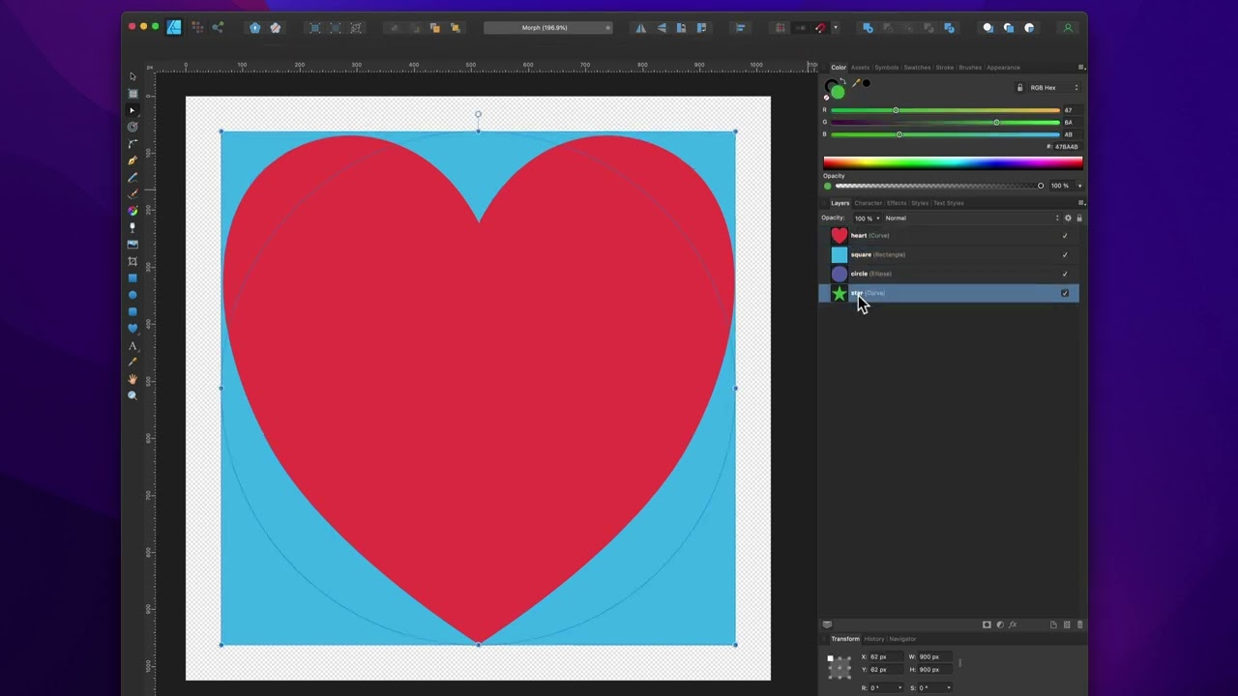Switch to the Stroke tab
The image size is (1238, 696).
944,68
